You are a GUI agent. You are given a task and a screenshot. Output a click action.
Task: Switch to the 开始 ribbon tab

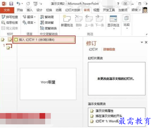20,10
